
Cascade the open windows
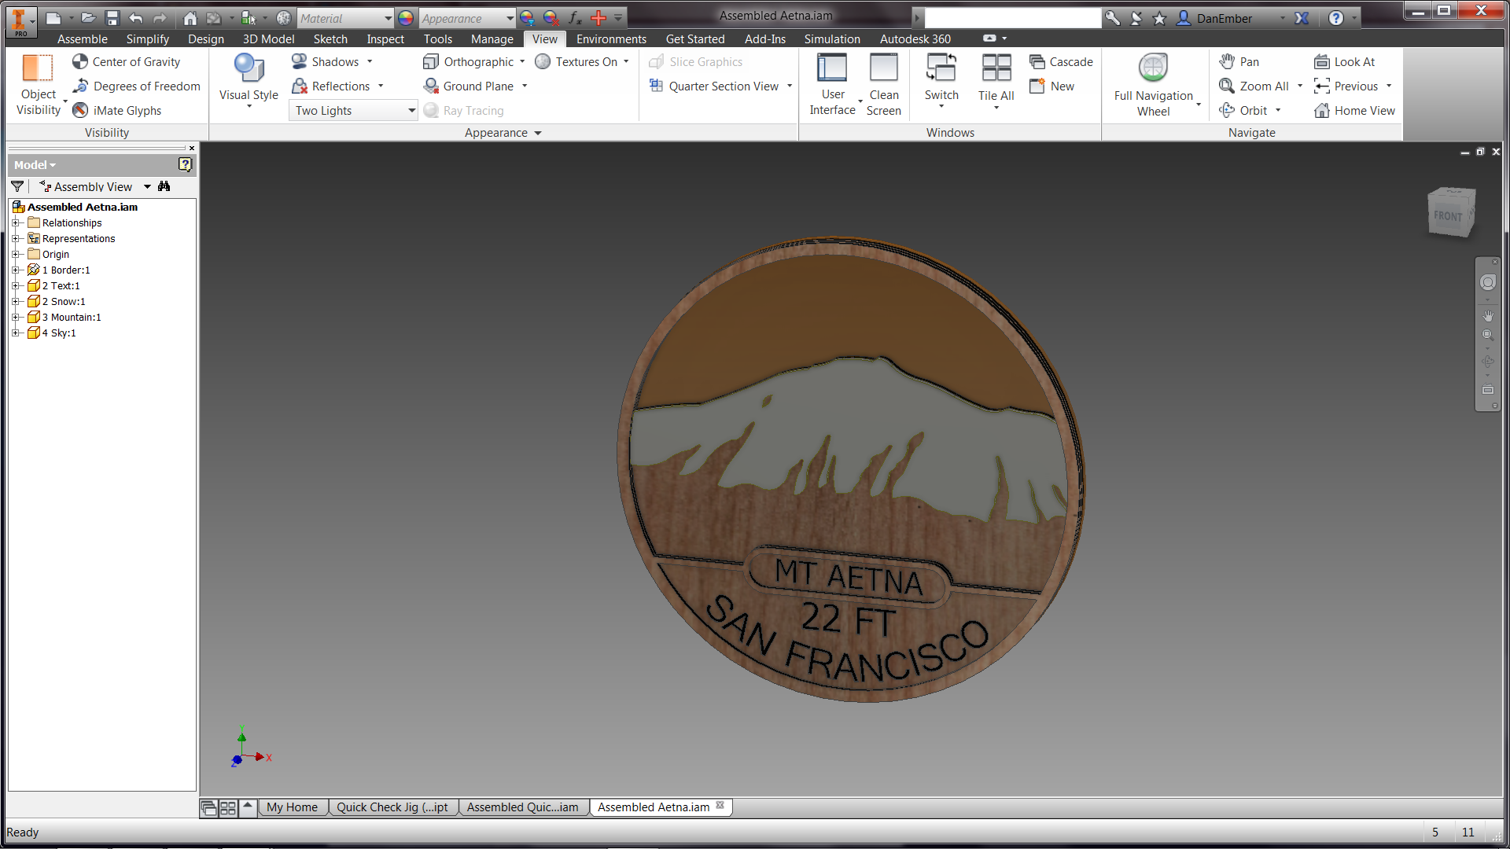[x=1061, y=62]
